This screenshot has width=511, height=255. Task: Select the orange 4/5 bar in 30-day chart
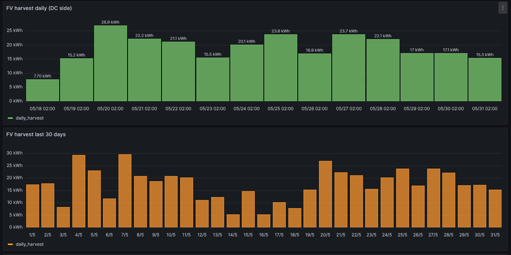tap(79, 191)
